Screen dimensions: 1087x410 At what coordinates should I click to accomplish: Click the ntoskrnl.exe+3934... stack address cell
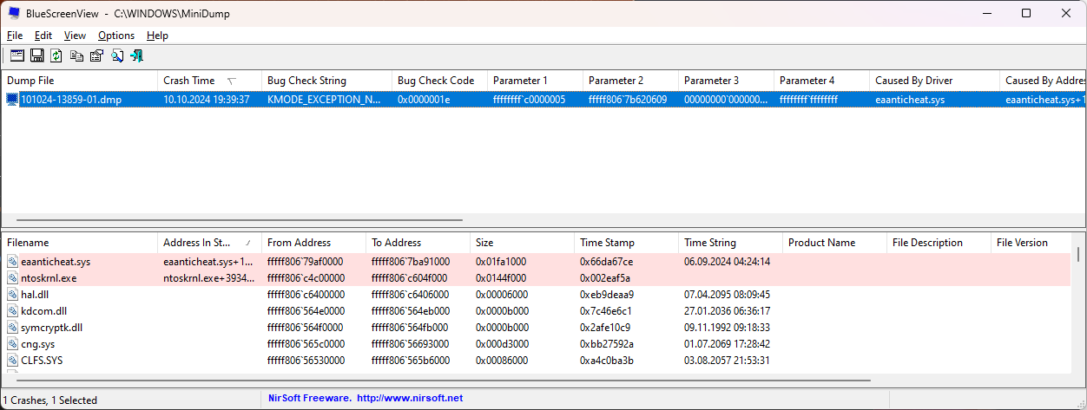click(x=208, y=278)
